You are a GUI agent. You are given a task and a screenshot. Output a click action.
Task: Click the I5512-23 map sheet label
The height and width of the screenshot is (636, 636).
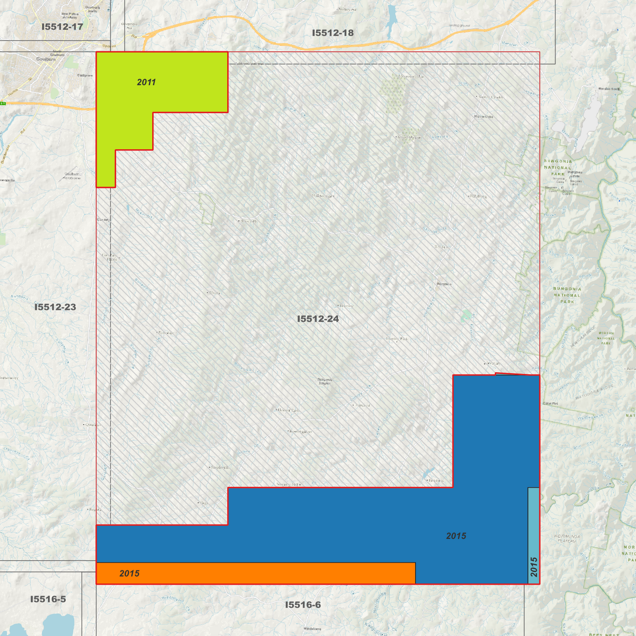coord(55,307)
